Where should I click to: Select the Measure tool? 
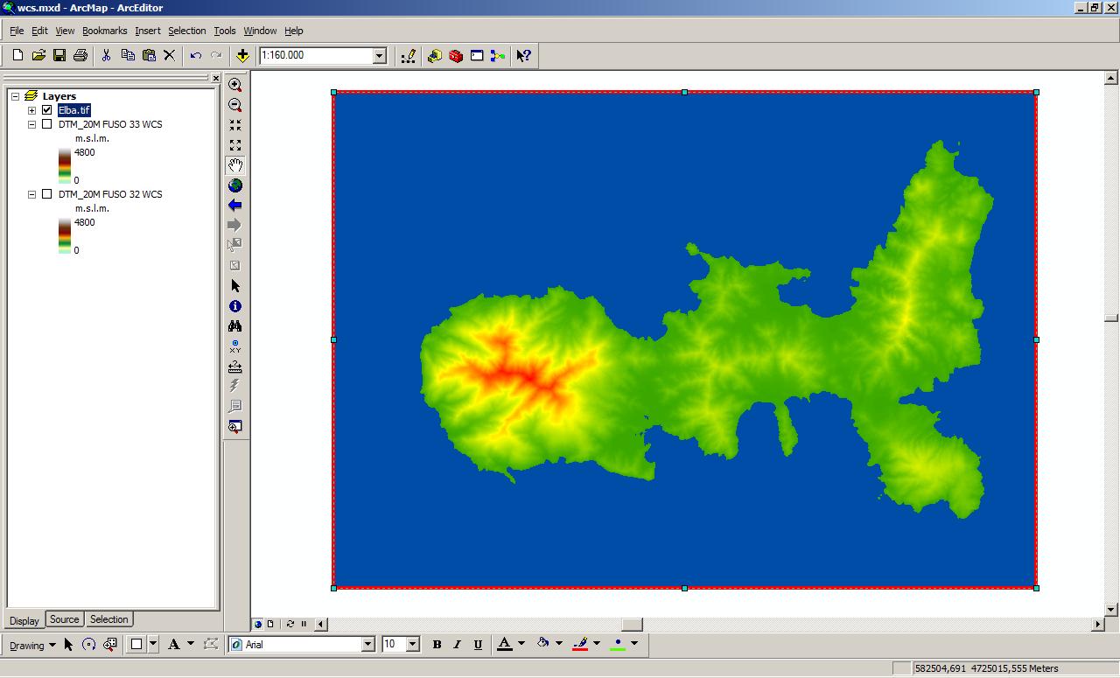point(234,367)
